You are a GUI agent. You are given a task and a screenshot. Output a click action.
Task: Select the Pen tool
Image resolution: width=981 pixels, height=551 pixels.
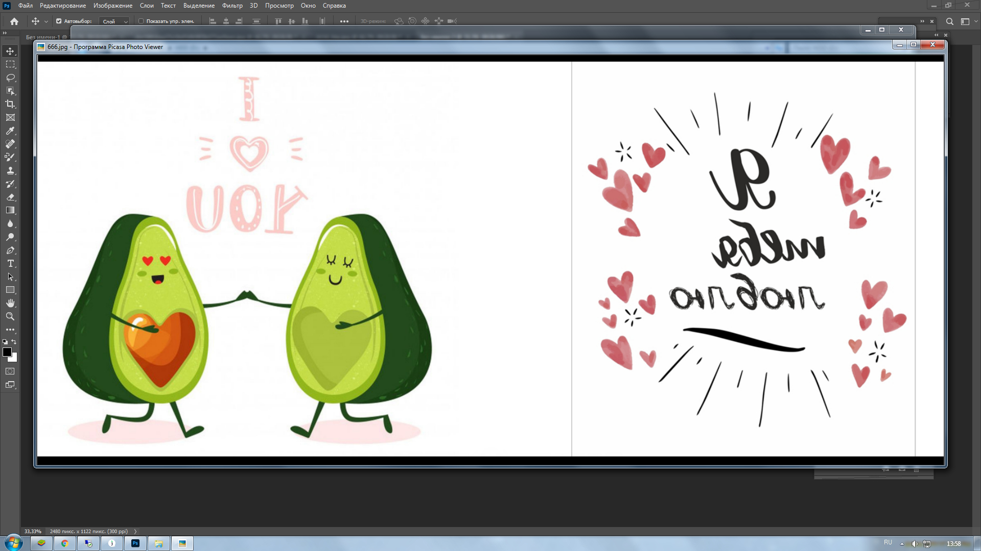(10, 250)
